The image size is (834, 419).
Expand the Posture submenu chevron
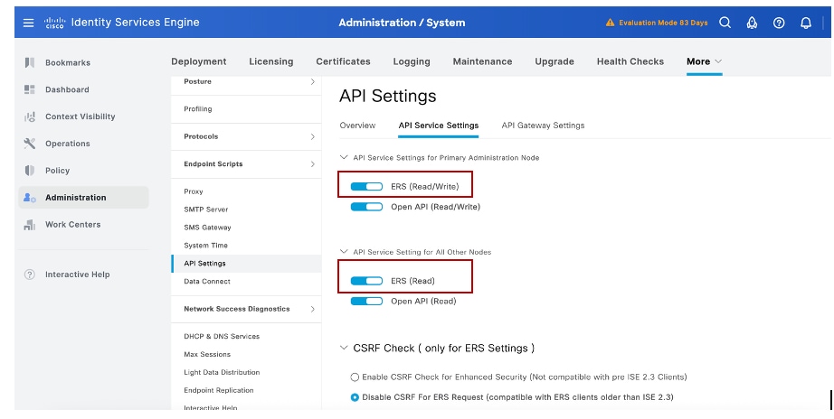[x=312, y=82]
